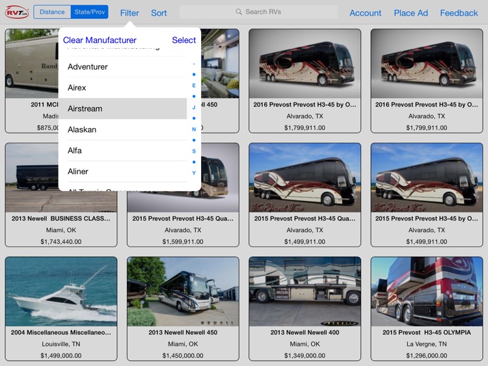
Task: Open 2015 Prevost H3-45 OLYMPIA photo
Action: point(427,292)
